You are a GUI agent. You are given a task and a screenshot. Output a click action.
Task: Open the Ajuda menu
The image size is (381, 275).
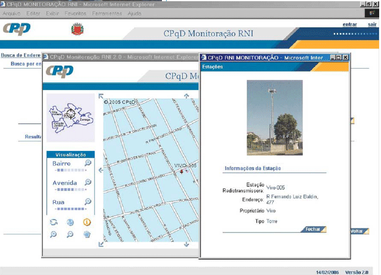point(135,14)
